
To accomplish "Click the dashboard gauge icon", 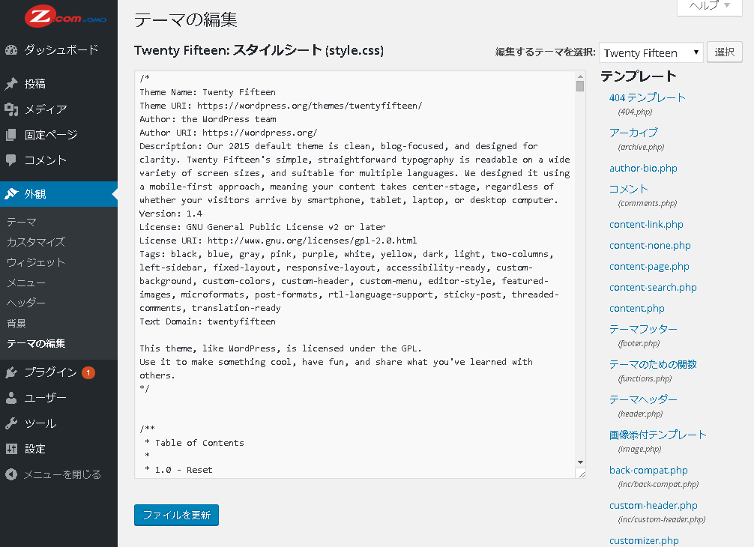I will [11, 49].
